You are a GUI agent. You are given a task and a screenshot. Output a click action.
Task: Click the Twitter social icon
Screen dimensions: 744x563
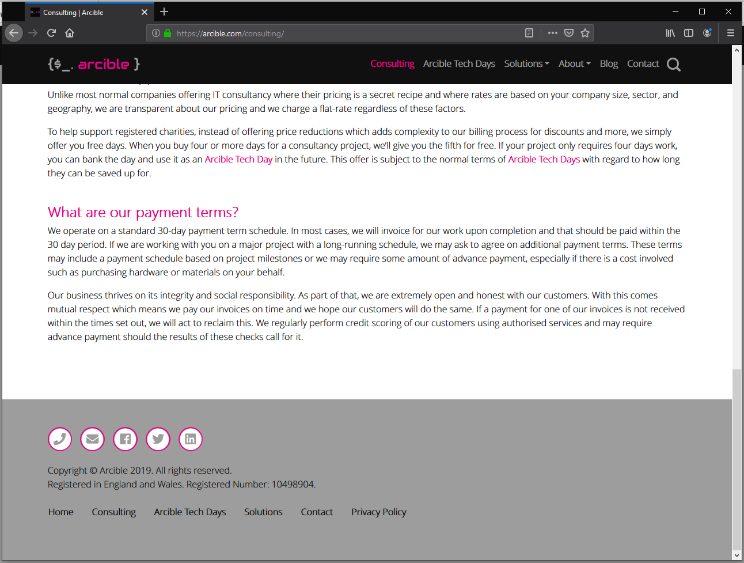click(158, 439)
